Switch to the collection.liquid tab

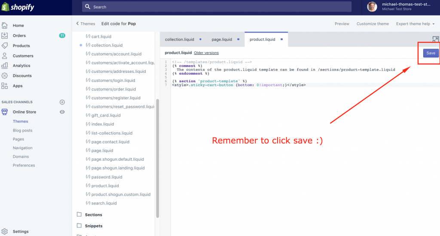180,39
